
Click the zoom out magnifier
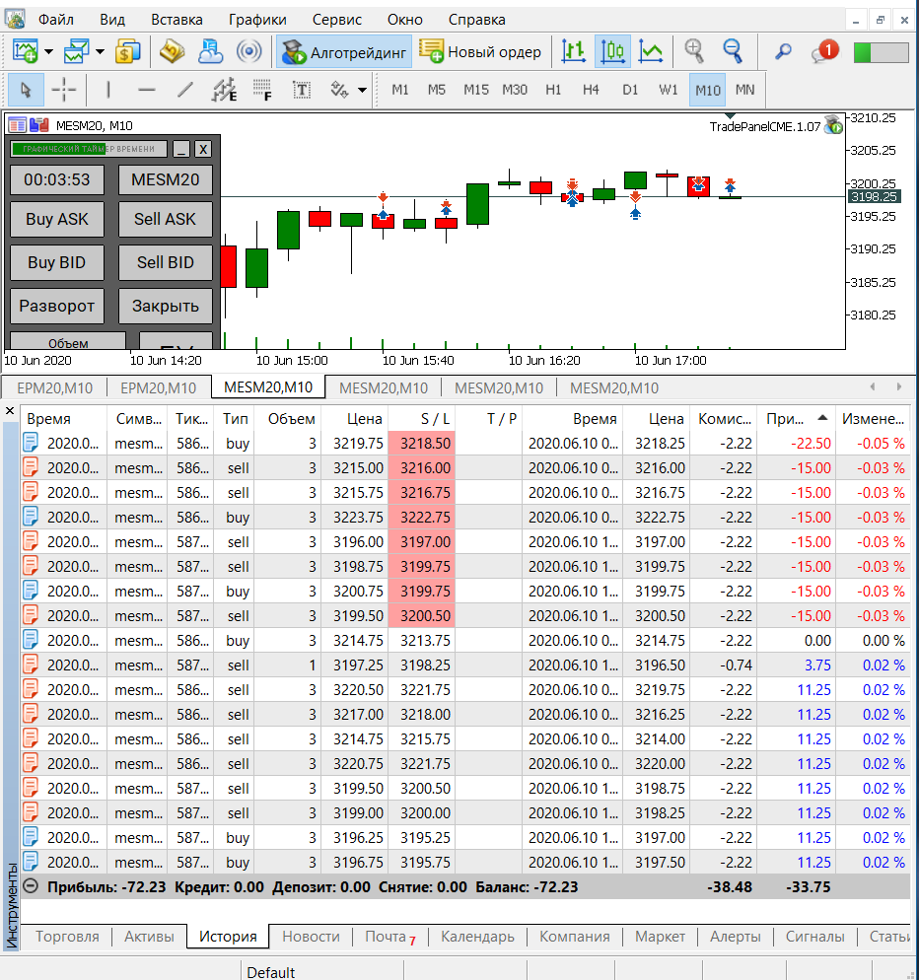click(732, 51)
